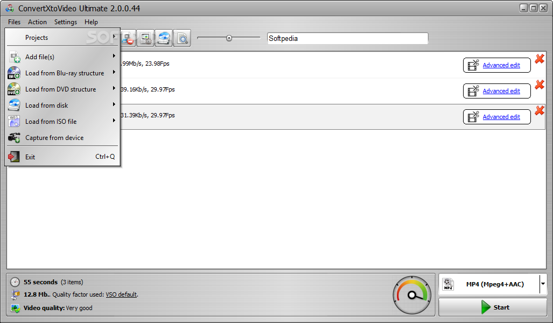Expand the Blu-ray structure submenu arrow
This screenshot has height=323, width=553.
coord(114,72)
